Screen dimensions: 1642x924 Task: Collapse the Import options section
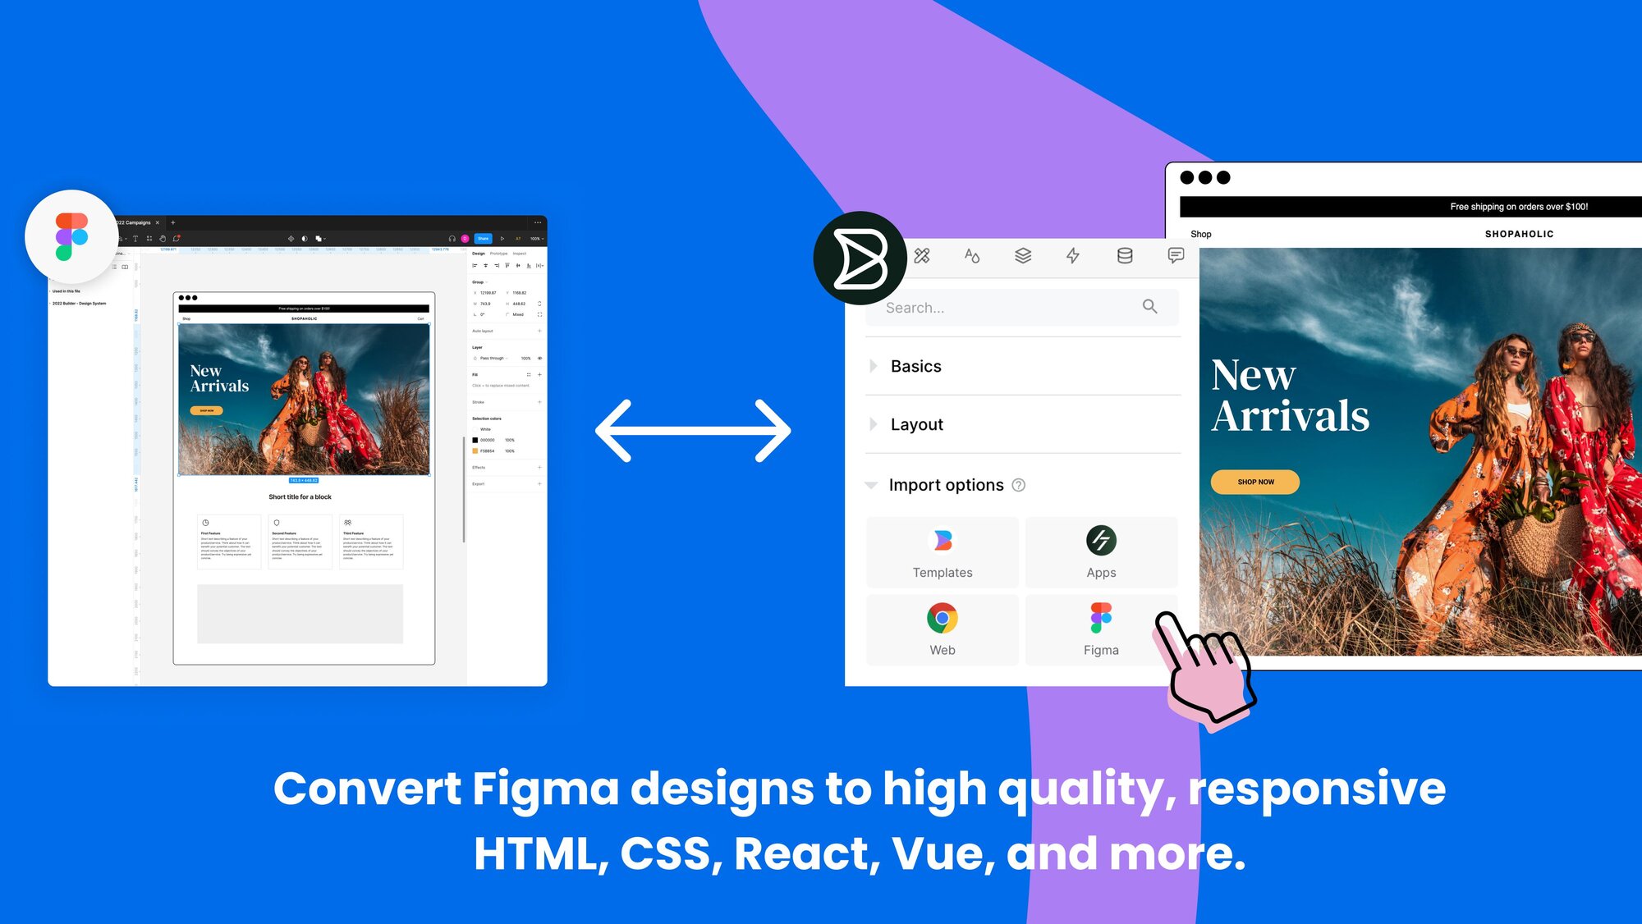[x=875, y=484]
